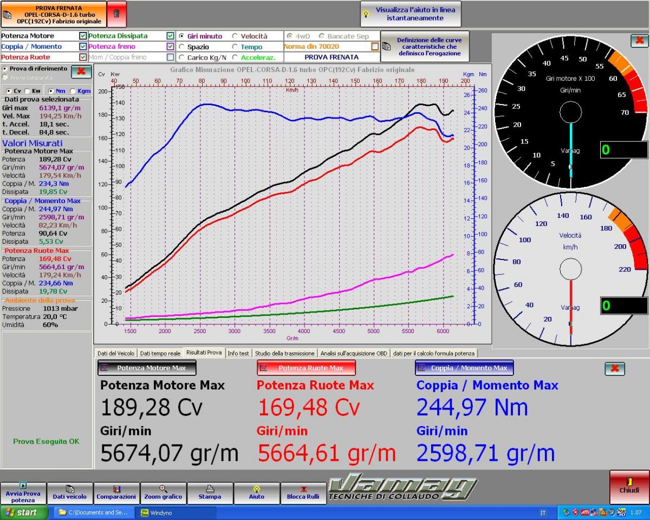This screenshot has width=650, height=520.
Task: Click the 244,97 Nm large torque value
Action: pos(472,407)
